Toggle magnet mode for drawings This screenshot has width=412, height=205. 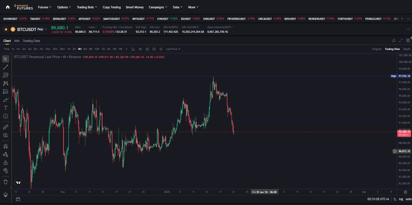pyautogui.click(x=5, y=146)
